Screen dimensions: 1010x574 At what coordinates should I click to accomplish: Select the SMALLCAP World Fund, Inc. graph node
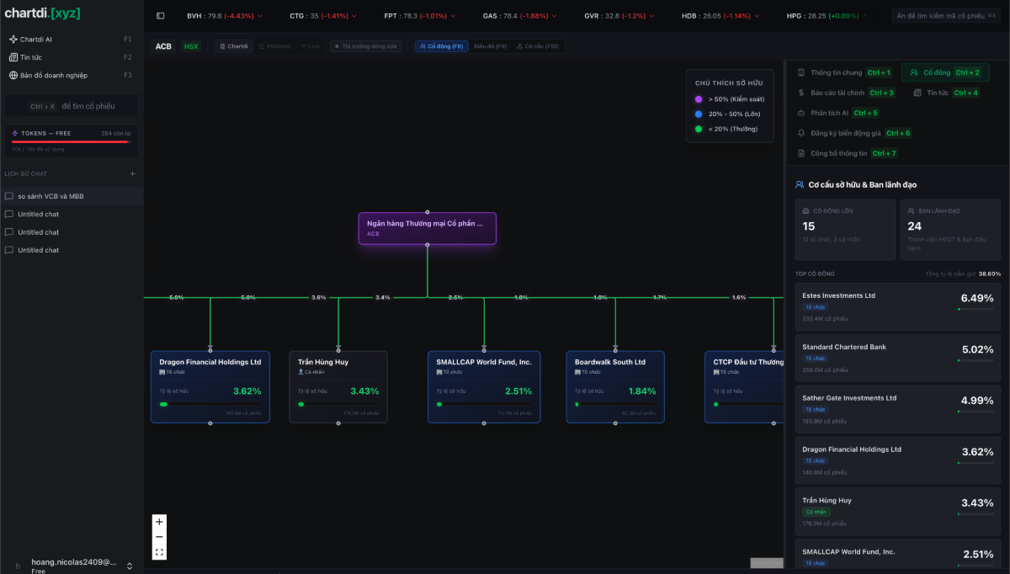pyautogui.click(x=484, y=387)
